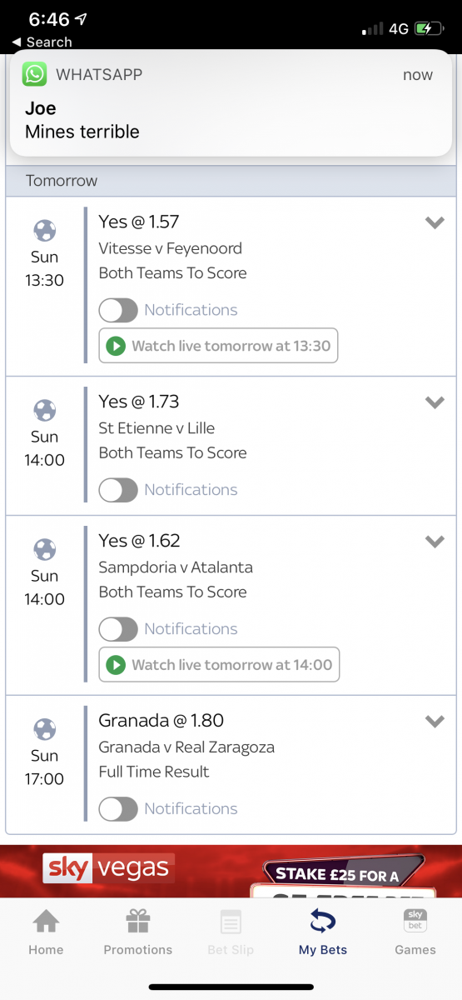Open the Sky Bet Games icon
Viewport: 462px width, 1000px height.
tap(415, 922)
